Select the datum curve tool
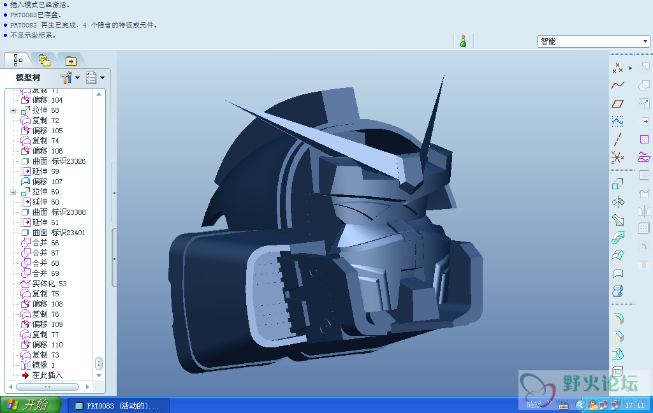Viewport: 653px width, 413px height. (617, 85)
